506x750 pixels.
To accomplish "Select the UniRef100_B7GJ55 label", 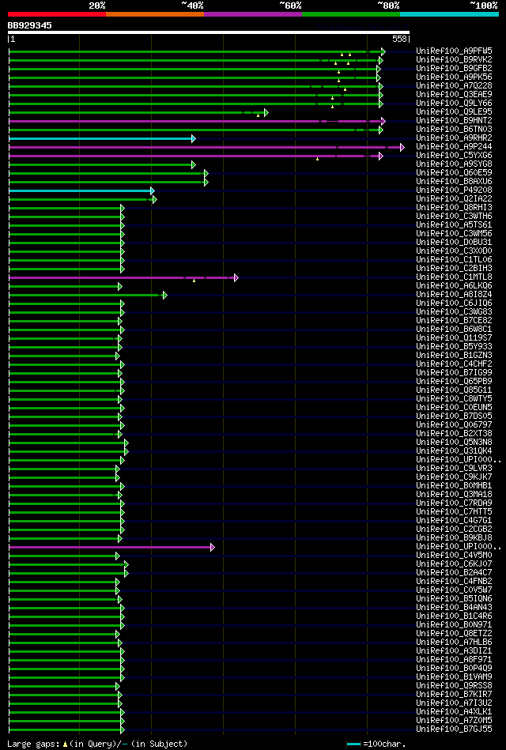I will pyautogui.click(x=455, y=729).
